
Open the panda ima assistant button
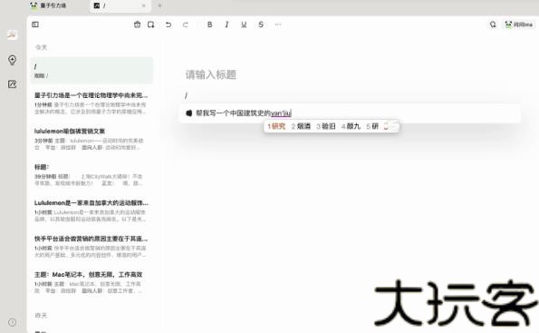coord(519,24)
